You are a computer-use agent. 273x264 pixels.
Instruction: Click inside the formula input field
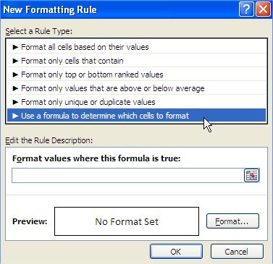pos(128,175)
